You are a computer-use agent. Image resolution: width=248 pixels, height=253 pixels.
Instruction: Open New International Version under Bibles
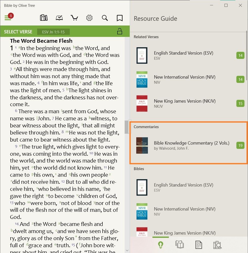[x=189, y=211]
